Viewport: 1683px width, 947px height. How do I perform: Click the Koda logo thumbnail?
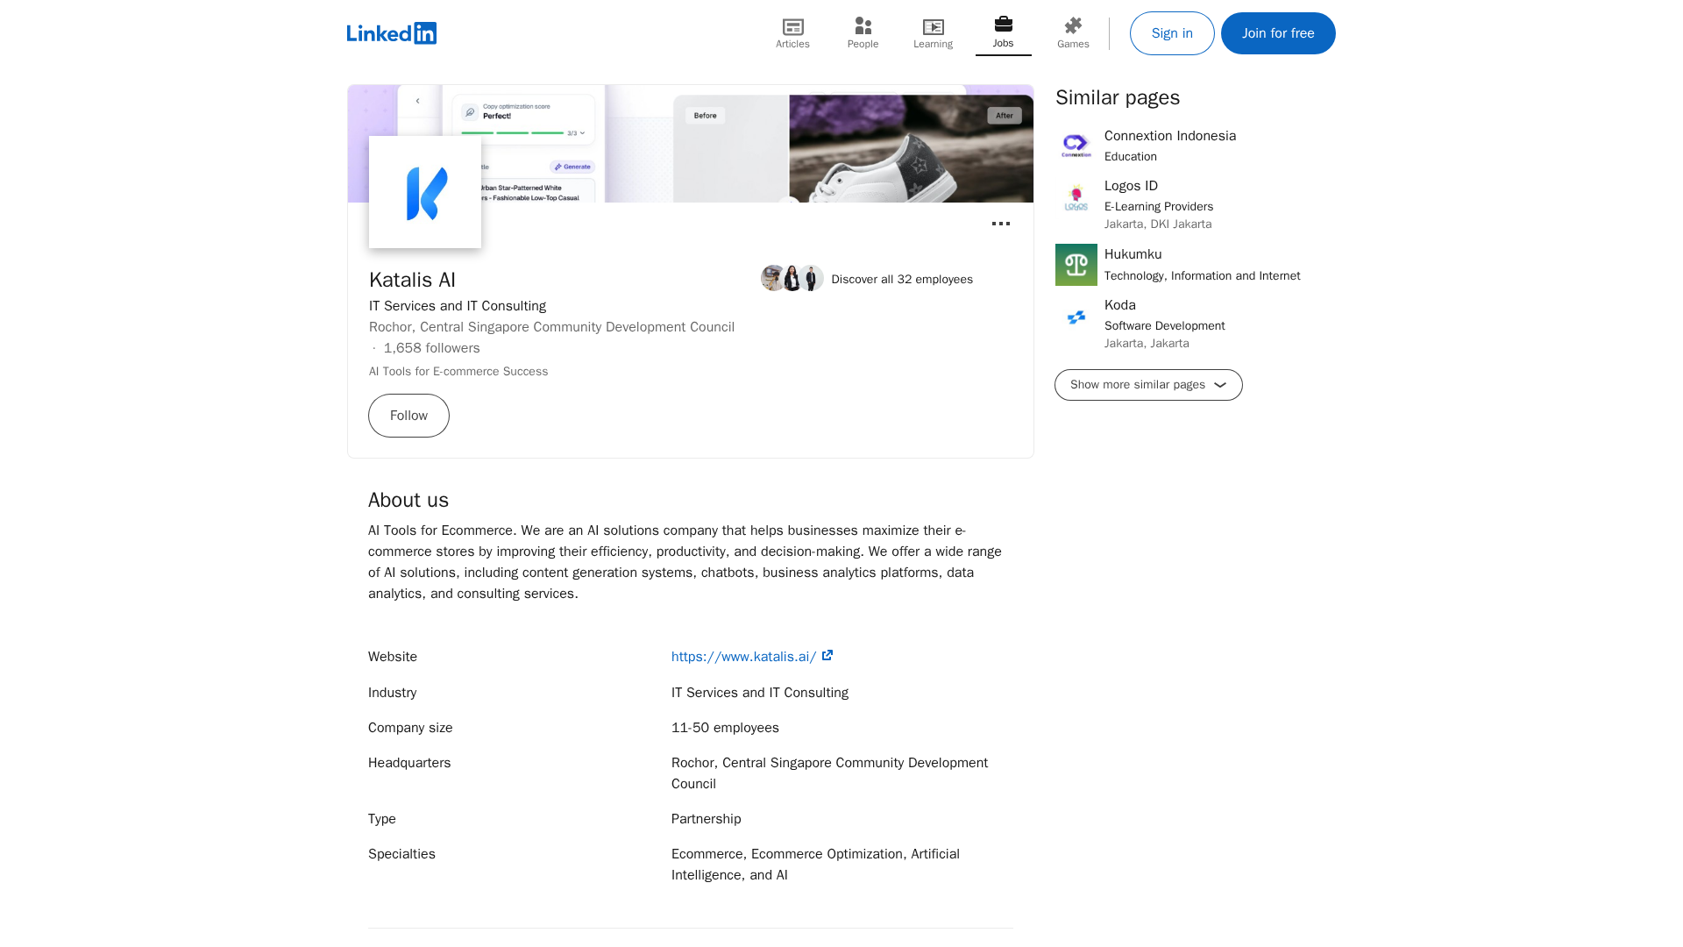point(1076,317)
